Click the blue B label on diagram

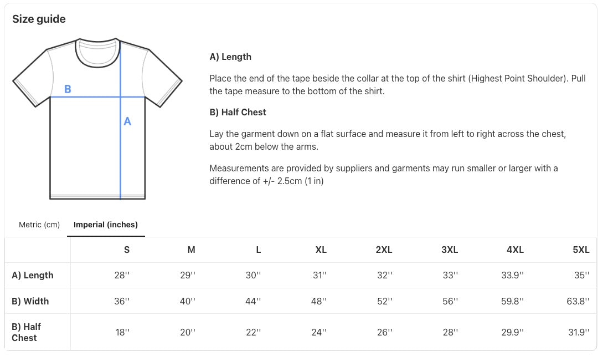tap(68, 89)
